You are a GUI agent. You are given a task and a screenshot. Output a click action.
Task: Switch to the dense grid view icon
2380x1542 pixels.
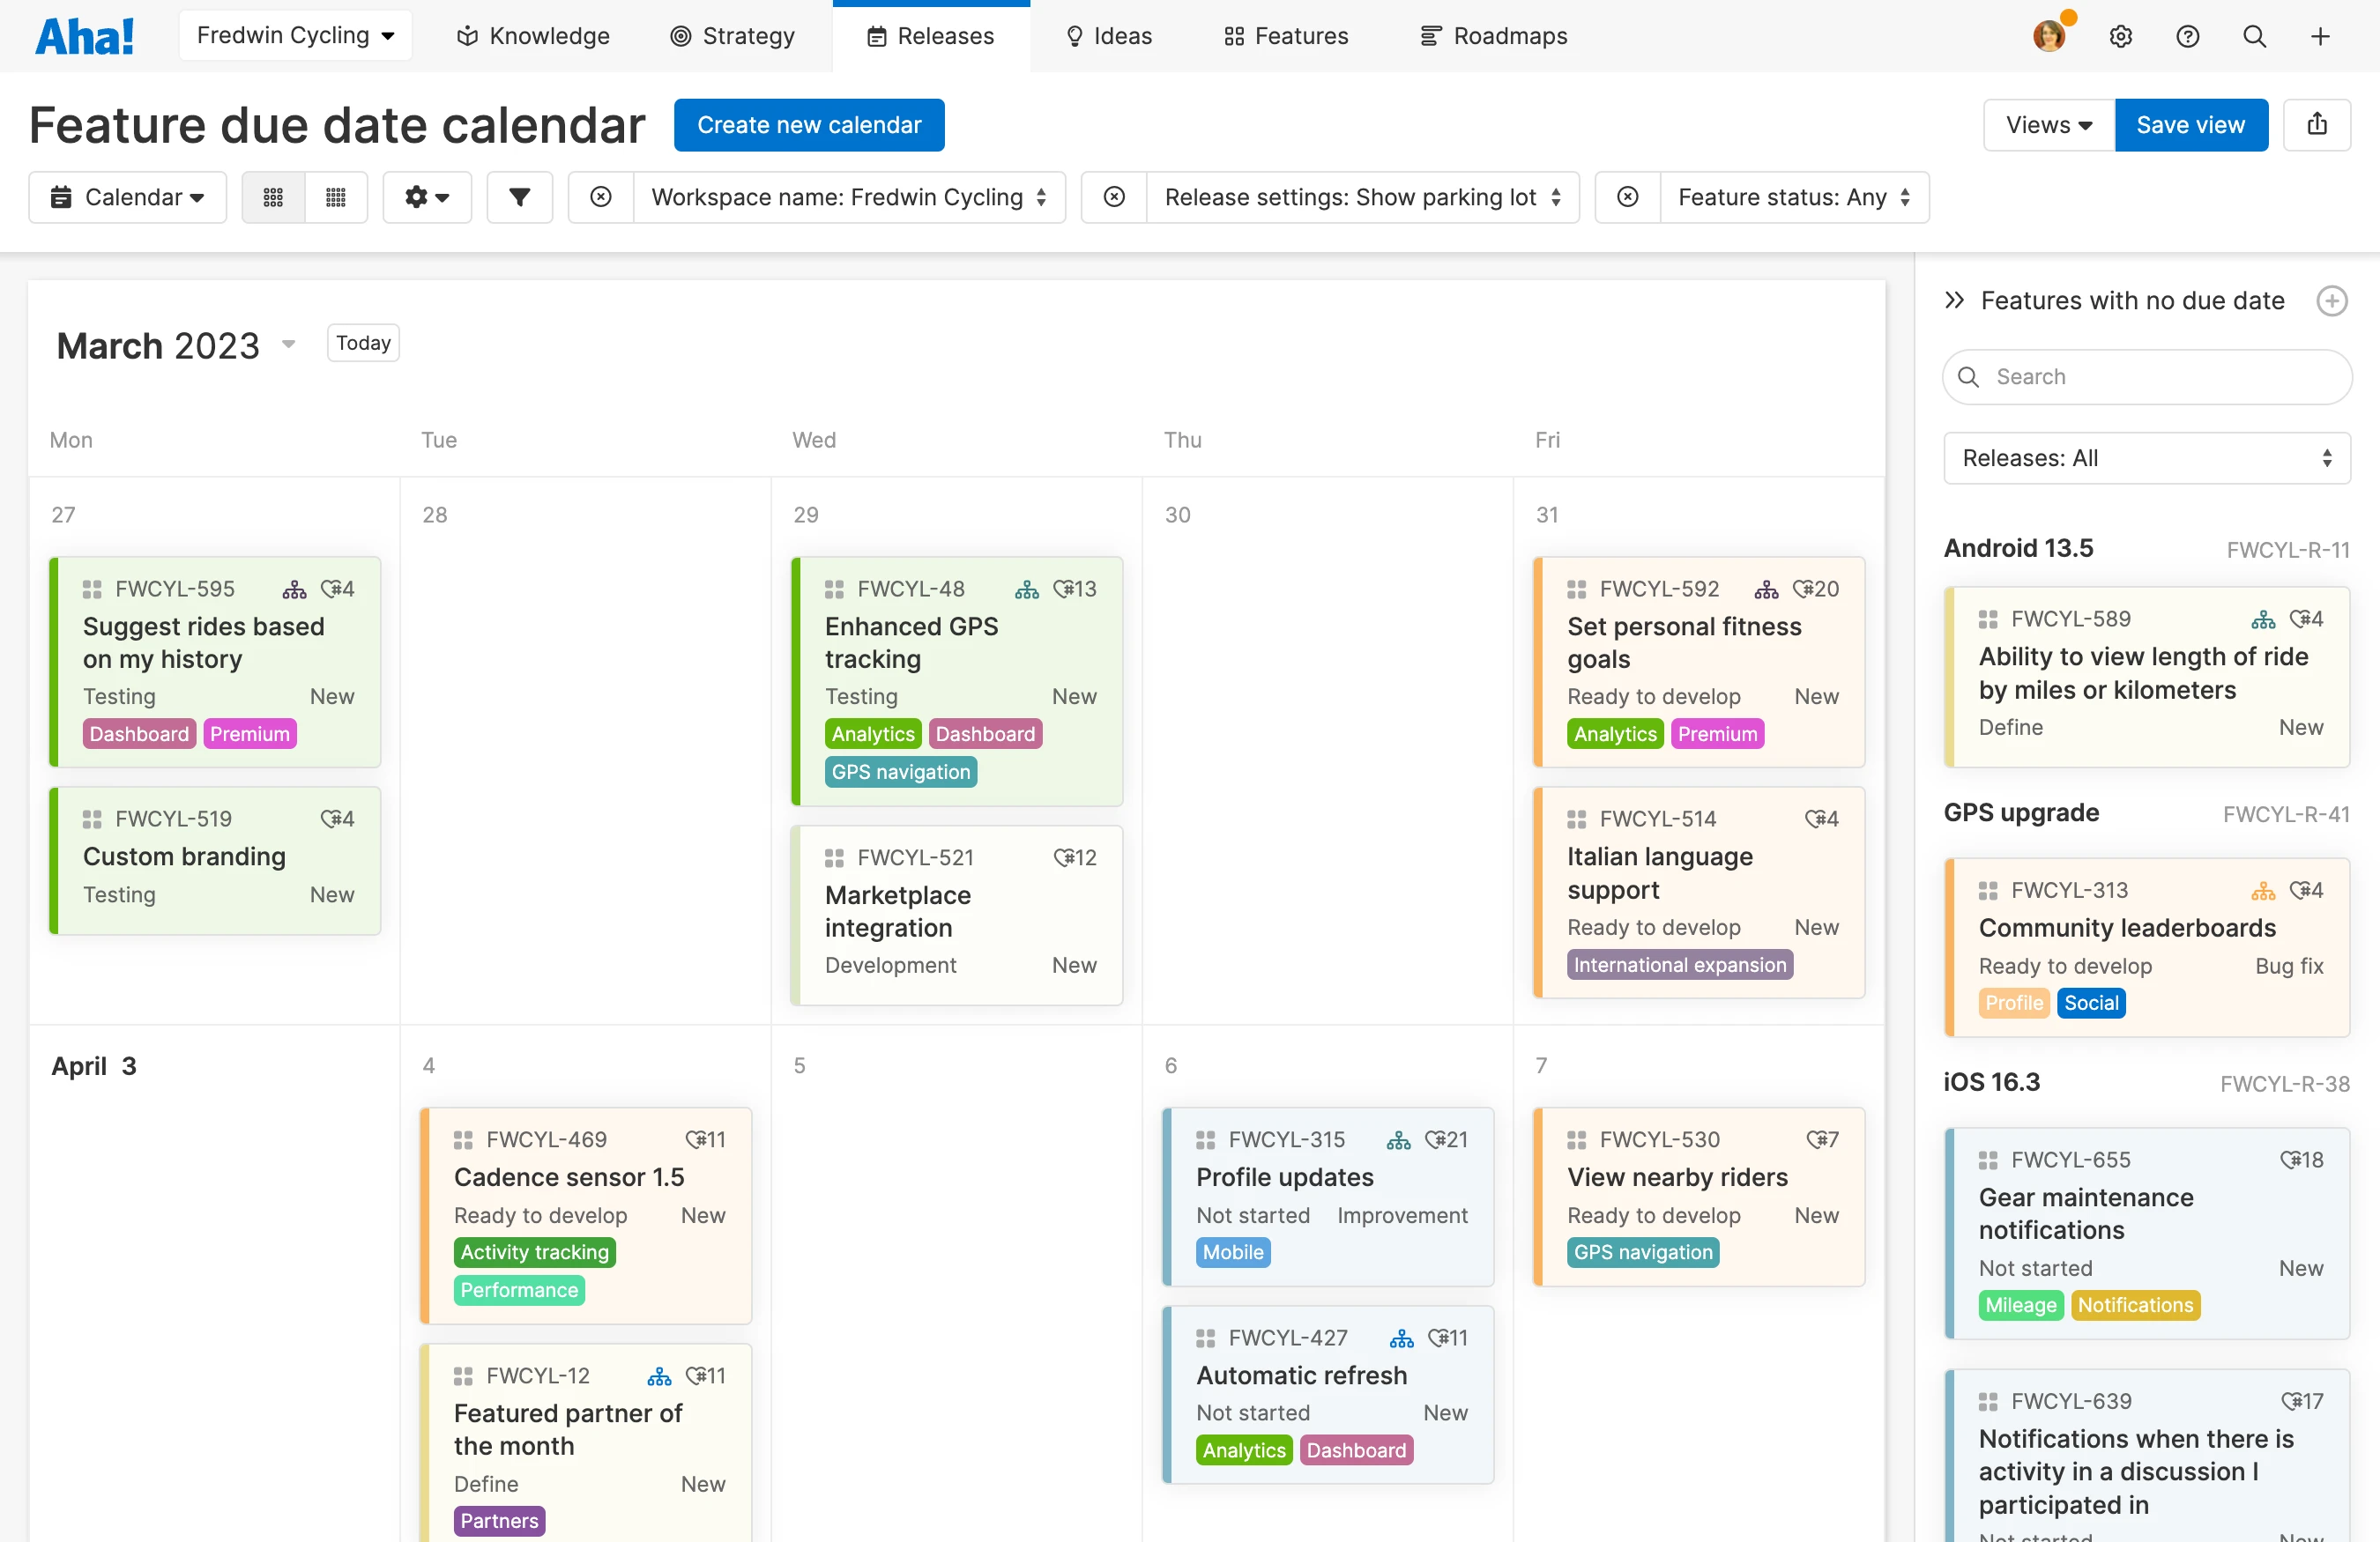pyautogui.click(x=336, y=196)
